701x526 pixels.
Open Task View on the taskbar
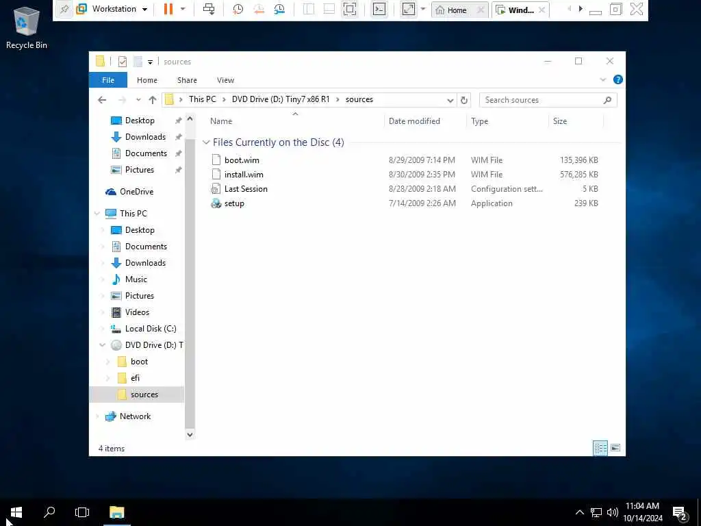pyautogui.click(x=82, y=512)
